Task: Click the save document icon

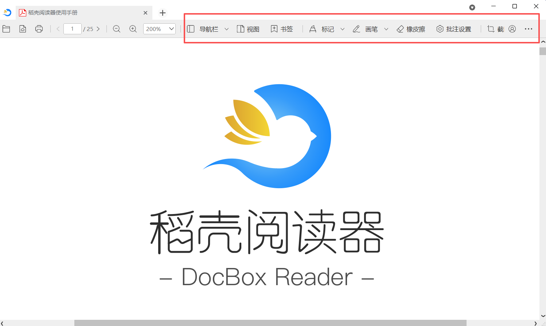Action: 23,29
